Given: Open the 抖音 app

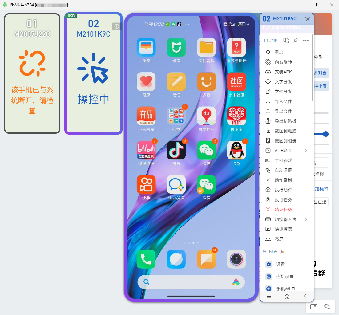Looking at the screenshot, I should 176,150.
